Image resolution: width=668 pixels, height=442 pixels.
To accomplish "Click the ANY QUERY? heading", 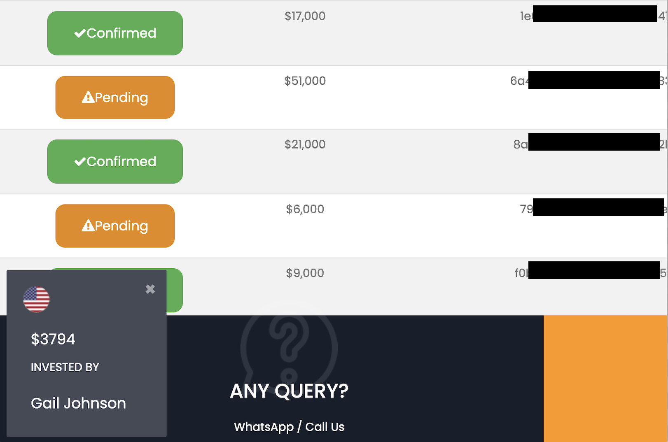I will (289, 391).
